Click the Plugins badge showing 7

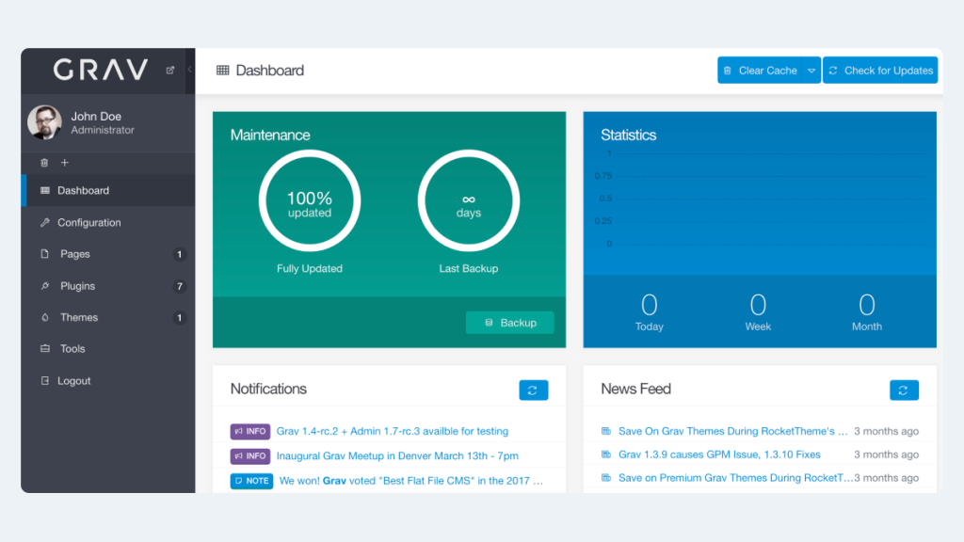(179, 286)
